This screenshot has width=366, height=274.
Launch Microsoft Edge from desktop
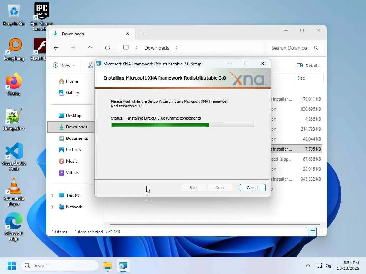coord(14,227)
